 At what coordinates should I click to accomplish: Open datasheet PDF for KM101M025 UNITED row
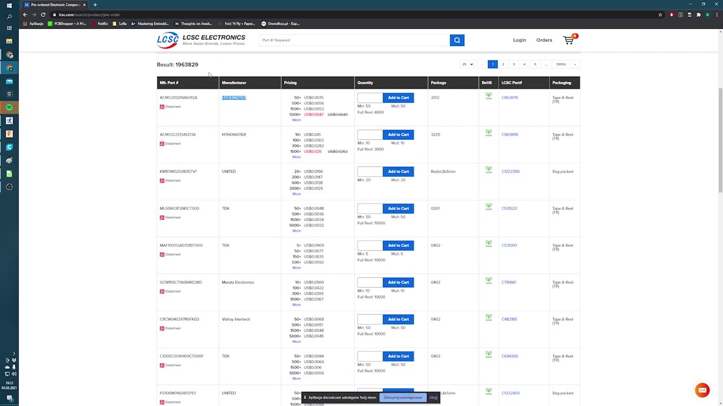click(x=170, y=180)
